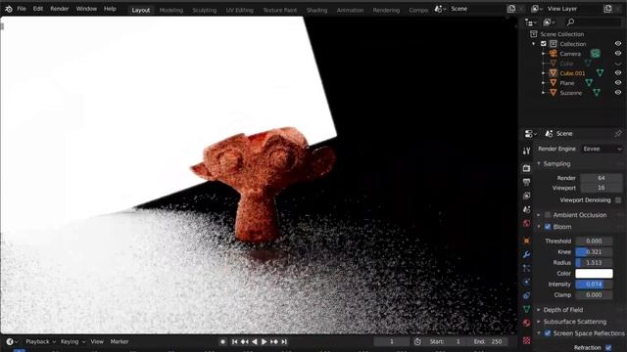
Task: Open the Object Data properties tab
Action: pyautogui.click(x=527, y=309)
